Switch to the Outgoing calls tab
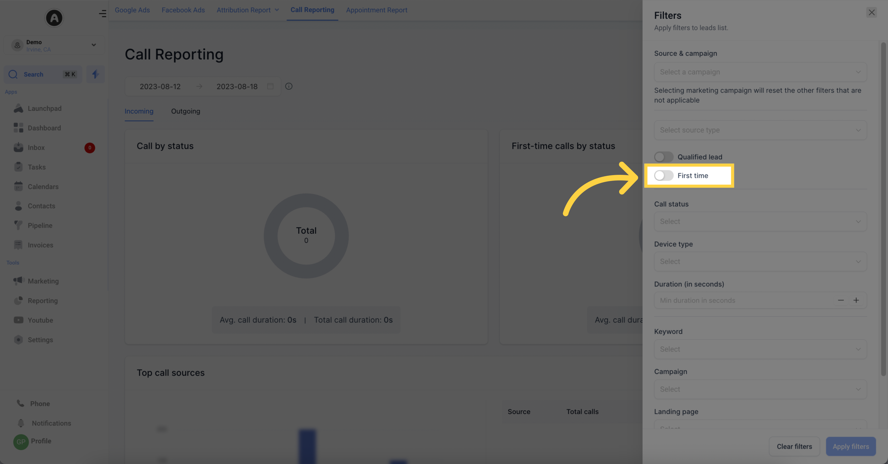This screenshot has height=464, width=888. [x=186, y=111]
